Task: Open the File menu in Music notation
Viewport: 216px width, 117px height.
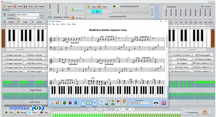Action: [50, 24]
